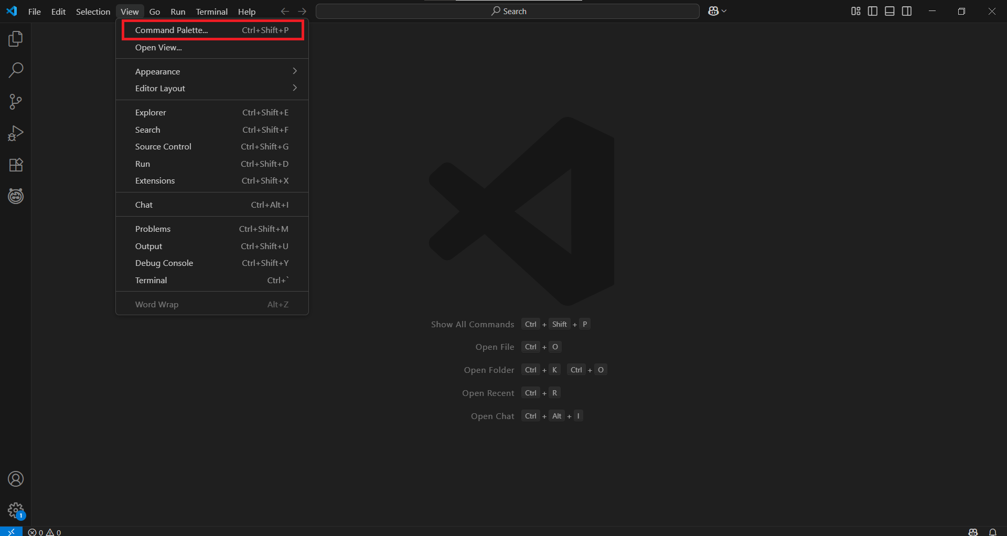Click the Open Folder text
Screen dimensions: 1007x536
click(489, 370)
